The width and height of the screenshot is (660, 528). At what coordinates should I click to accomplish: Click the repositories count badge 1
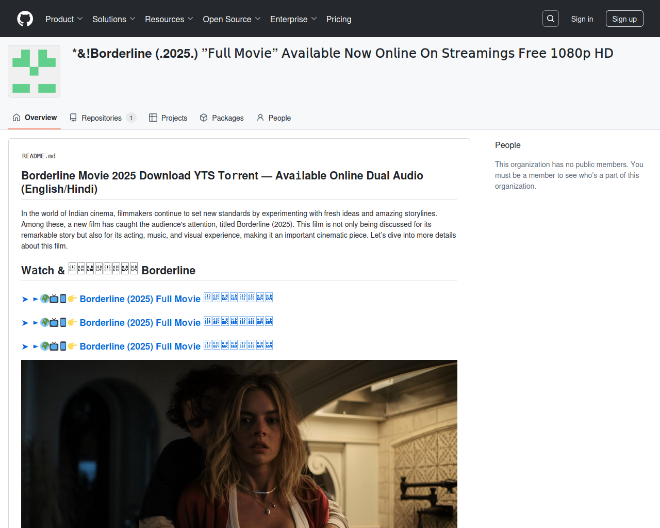click(131, 118)
